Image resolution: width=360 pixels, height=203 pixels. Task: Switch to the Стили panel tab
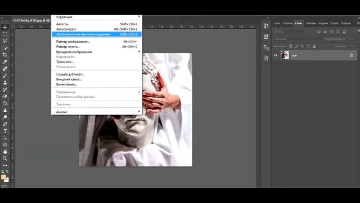334,23
